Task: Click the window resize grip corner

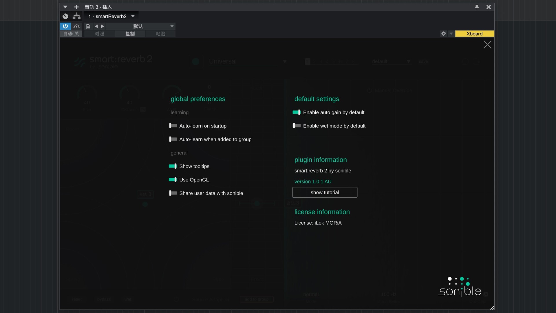Action: (492, 307)
